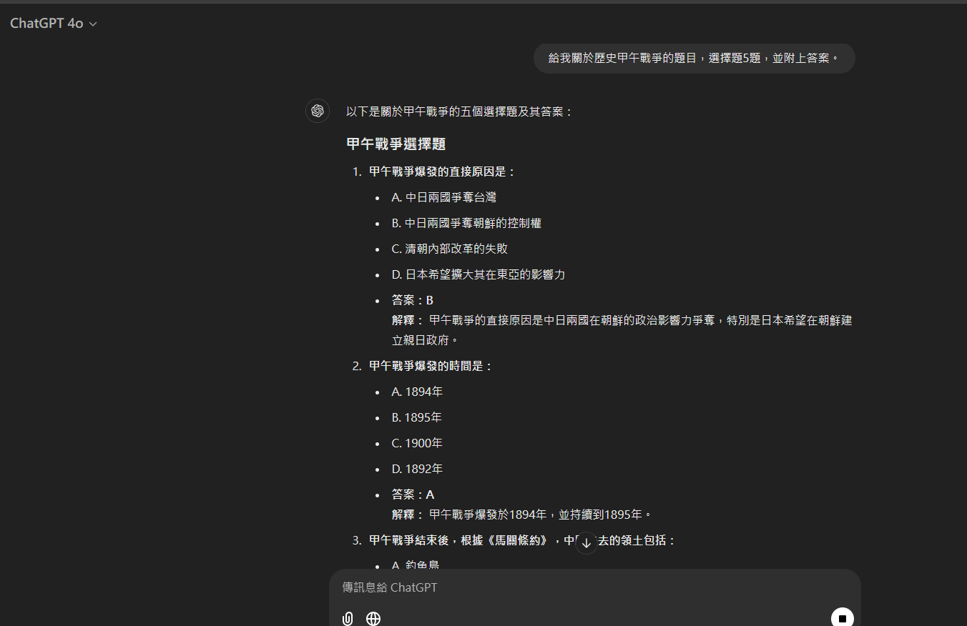Open the ChatGPT 4o model selector dropdown

(x=53, y=24)
